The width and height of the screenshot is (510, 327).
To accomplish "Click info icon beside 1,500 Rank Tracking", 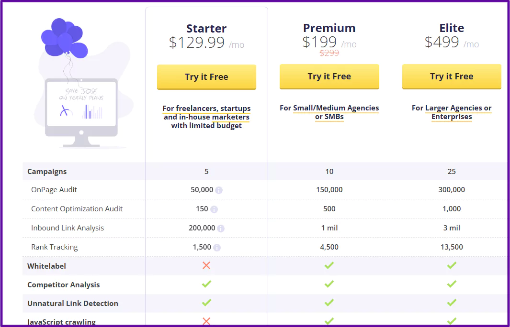I will [217, 248].
